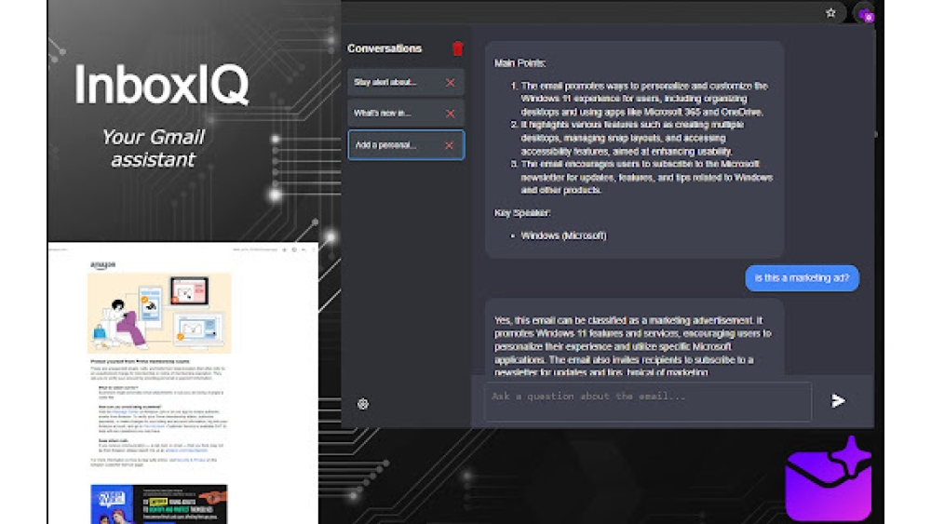Delete all conversations with the trash icon

point(457,48)
